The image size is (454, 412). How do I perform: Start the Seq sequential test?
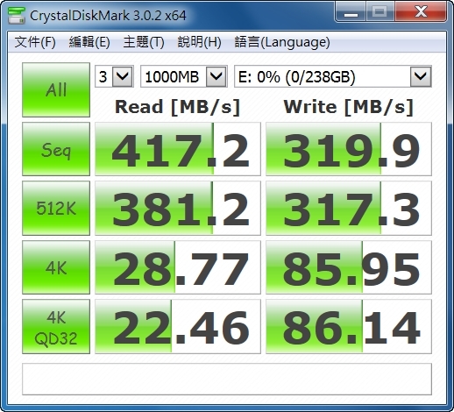click(56, 149)
